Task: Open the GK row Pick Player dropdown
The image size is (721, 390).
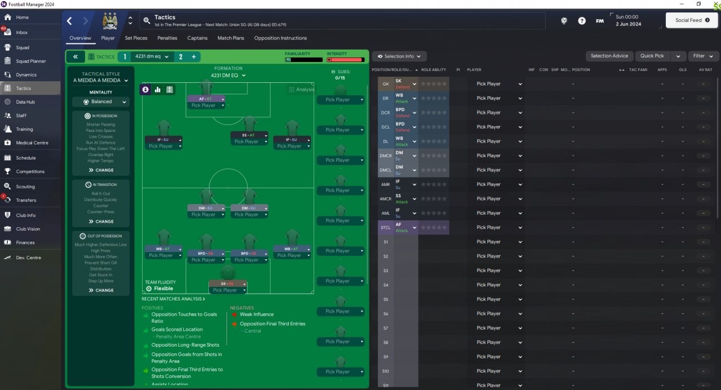Action: pos(499,84)
